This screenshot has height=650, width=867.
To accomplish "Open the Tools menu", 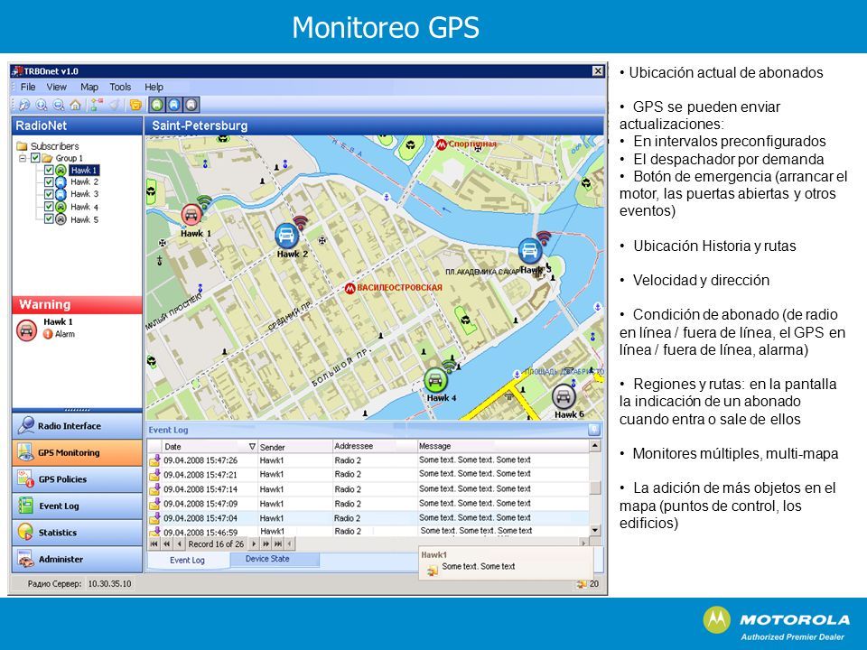I will (x=120, y=87).
